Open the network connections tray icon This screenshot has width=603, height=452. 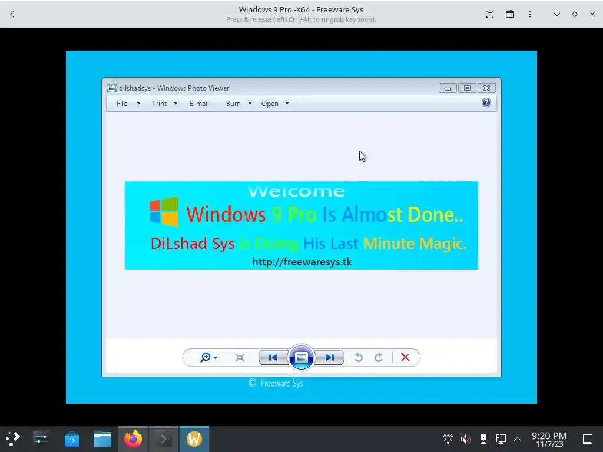pyautogui.click(x=501, y=439)
